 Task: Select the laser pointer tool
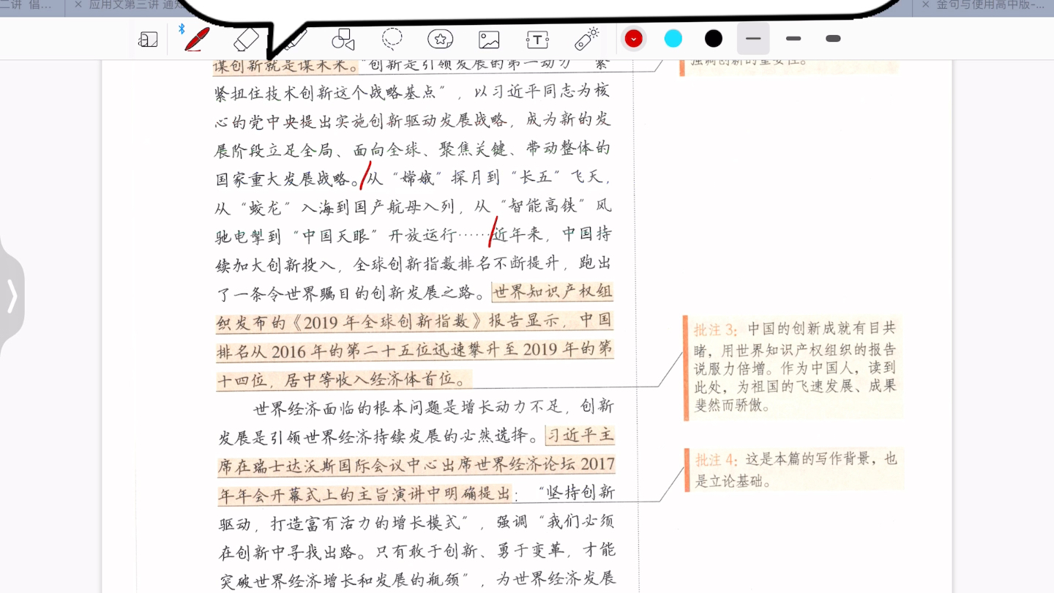tap(586, 39)
